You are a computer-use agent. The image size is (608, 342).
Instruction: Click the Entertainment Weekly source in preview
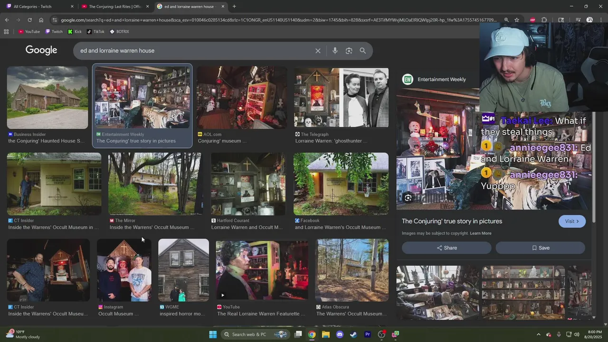click(x=434, y=79)
